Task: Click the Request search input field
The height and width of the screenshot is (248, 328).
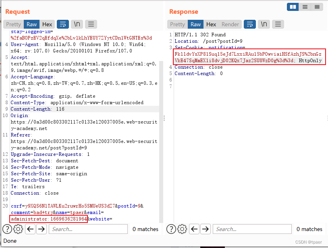Action: click(88, 229)
